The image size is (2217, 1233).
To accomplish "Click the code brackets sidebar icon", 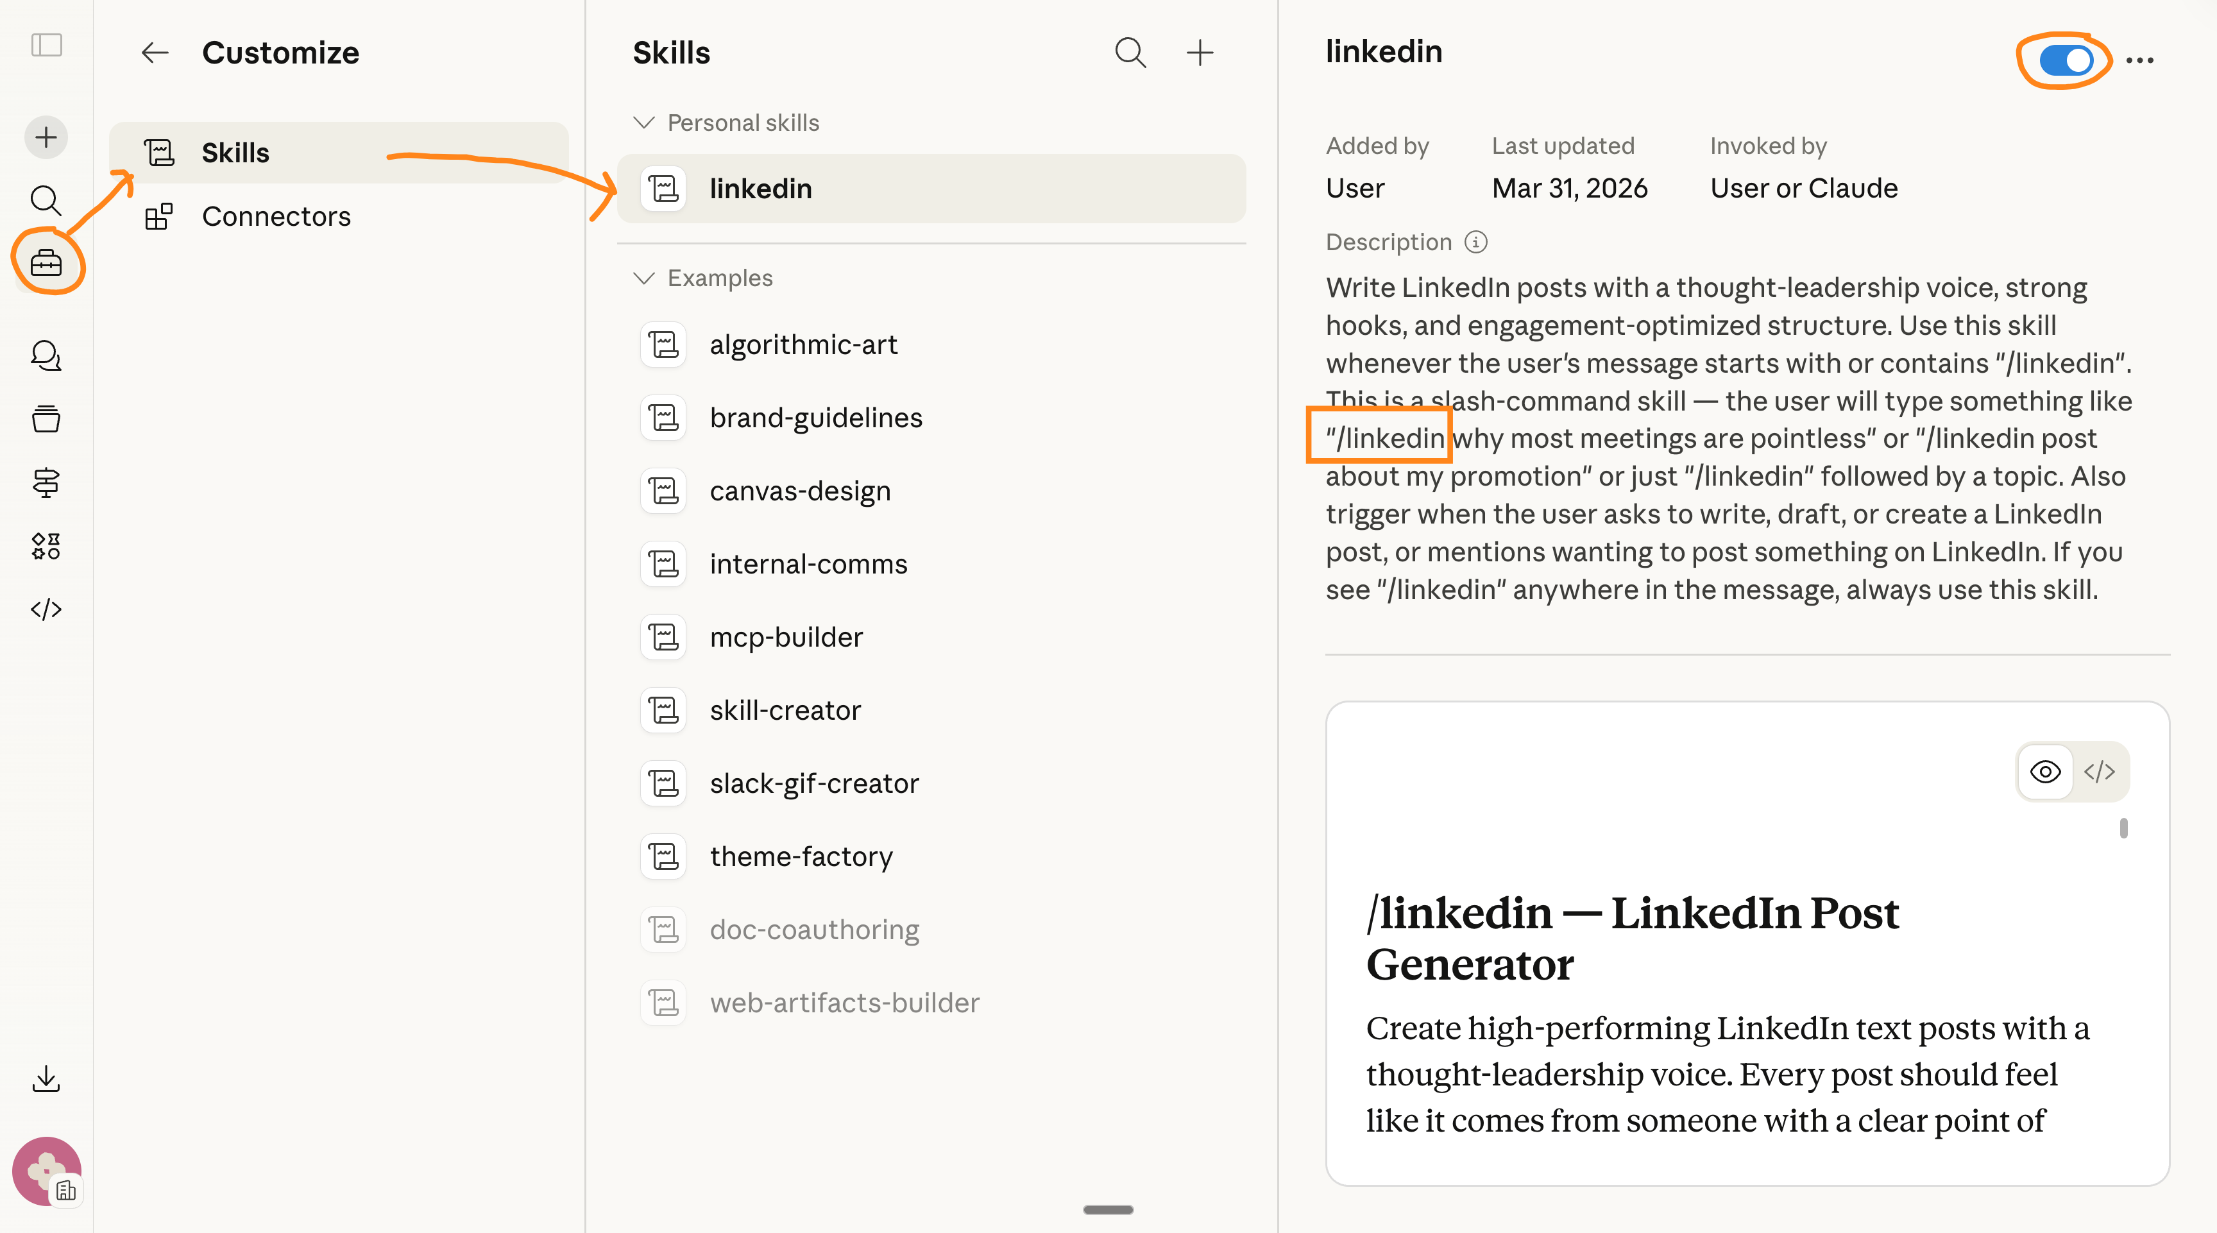I will click(46, 609).
